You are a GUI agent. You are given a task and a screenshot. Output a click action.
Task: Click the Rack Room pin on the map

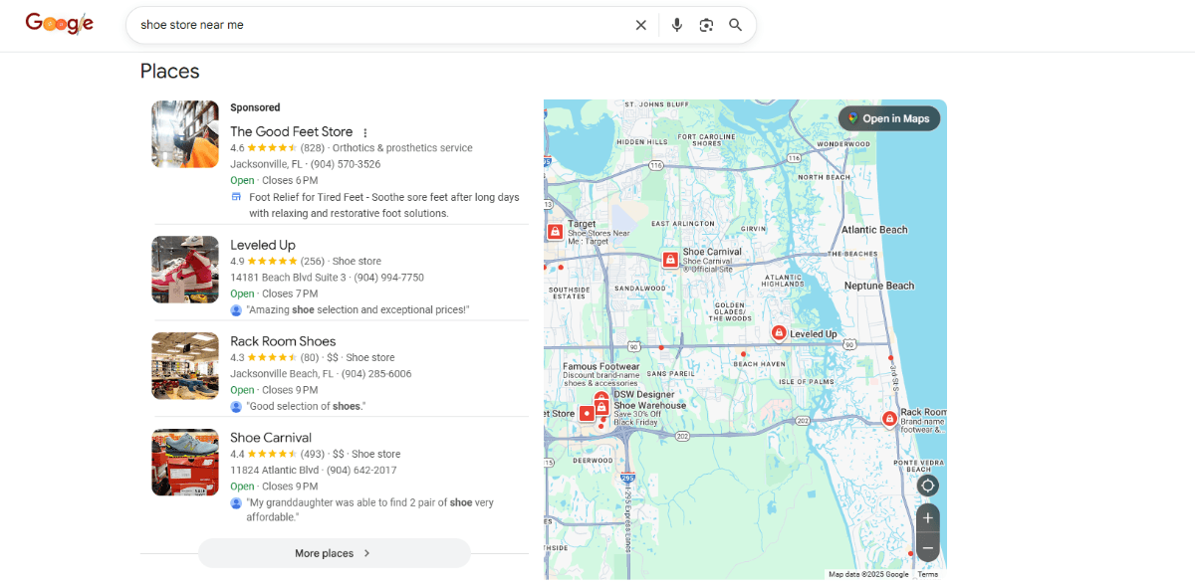[889, 420]
